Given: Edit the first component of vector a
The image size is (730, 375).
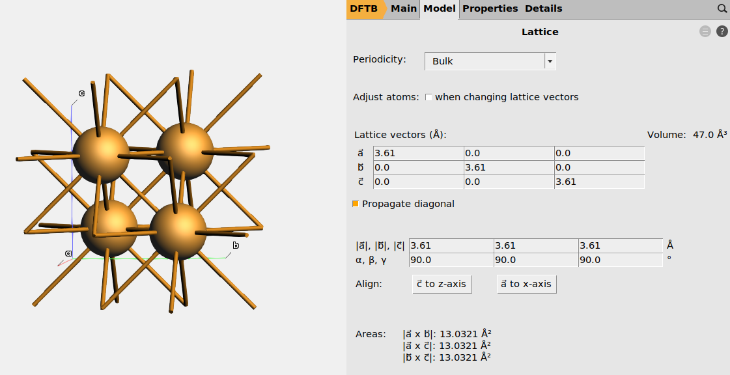Looking at the screenshot, I should pos(417,154).
